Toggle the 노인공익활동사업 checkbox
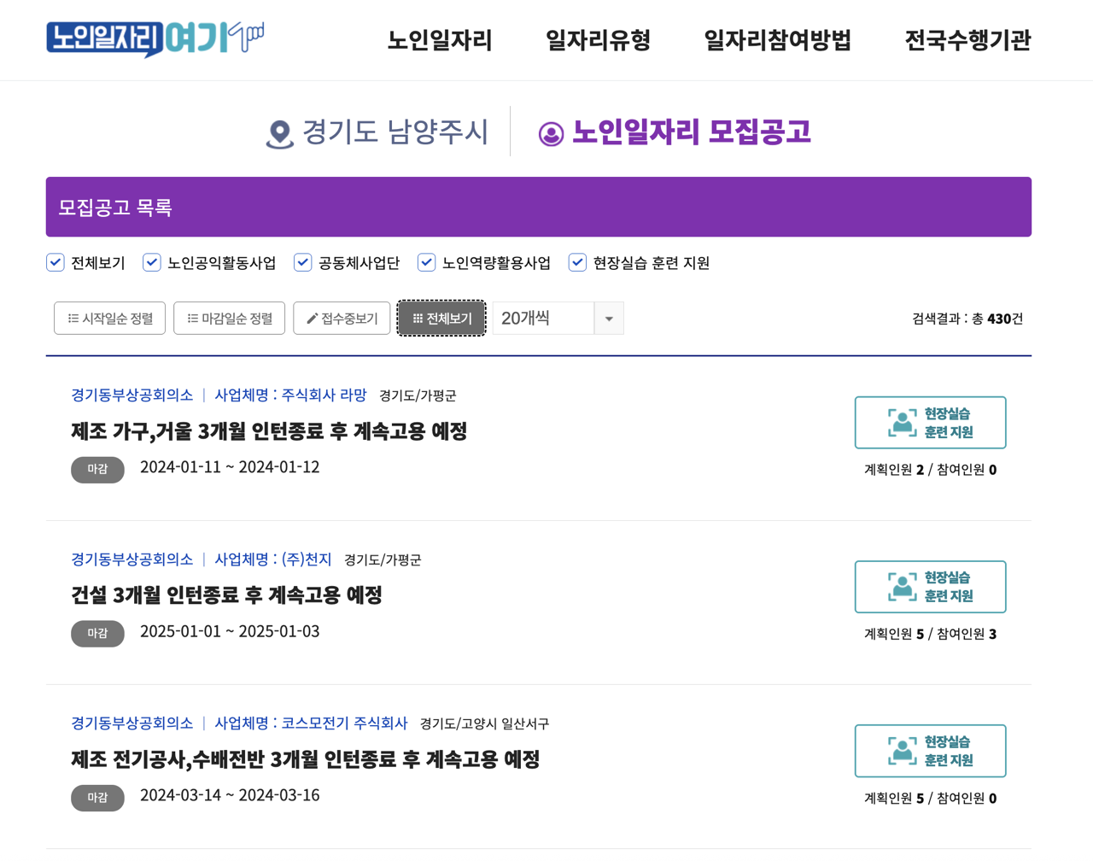Viewport: 1093px width, 861px height. [152, 263]
